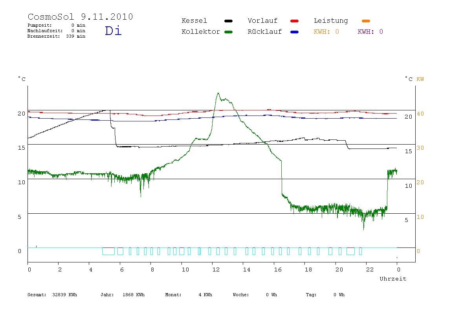Click the "18" hour label on time axis

pos(308,269)
